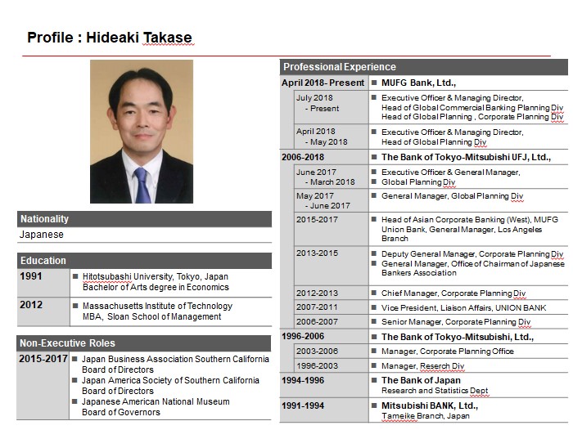This screenshot has width=573, height=430.
Task: Select the 'Nationality' section header
Action: 144,219
